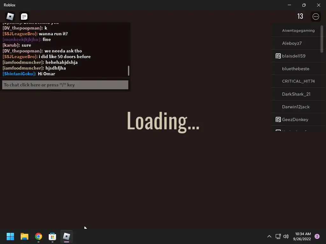Screen dimensions: 326x244
Task: Click the chat input field
Action: (x=65, y=85)
